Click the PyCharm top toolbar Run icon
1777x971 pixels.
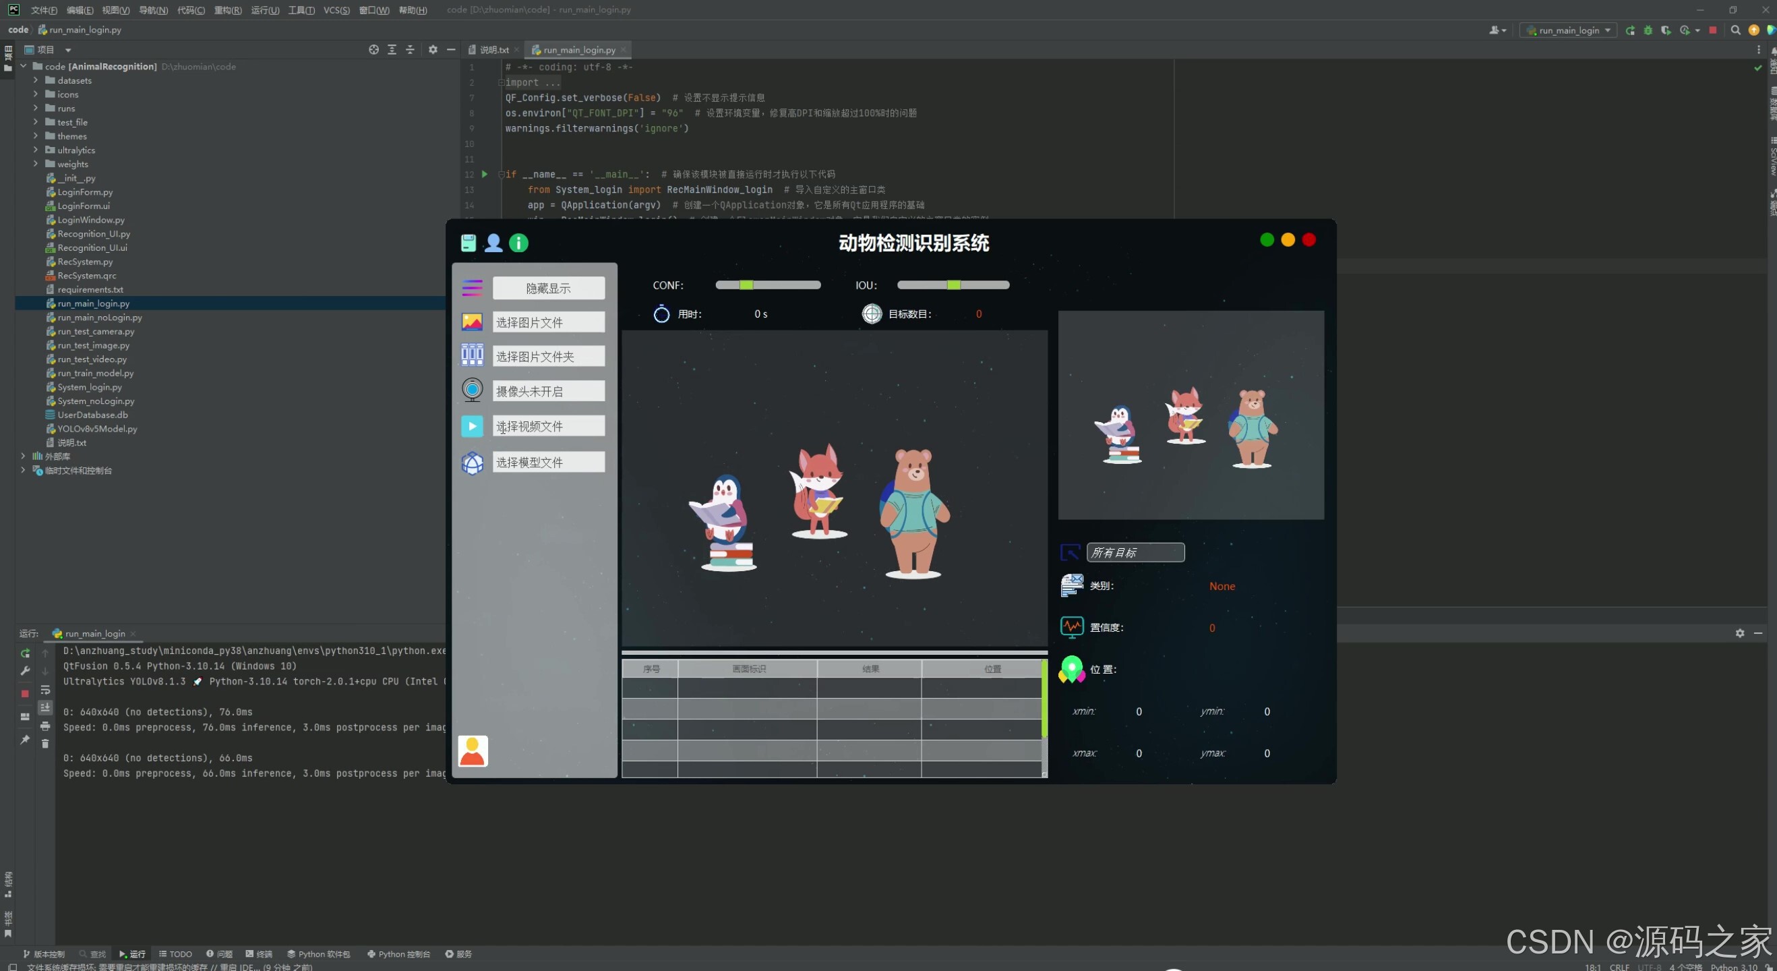[x=1630, y=30]
